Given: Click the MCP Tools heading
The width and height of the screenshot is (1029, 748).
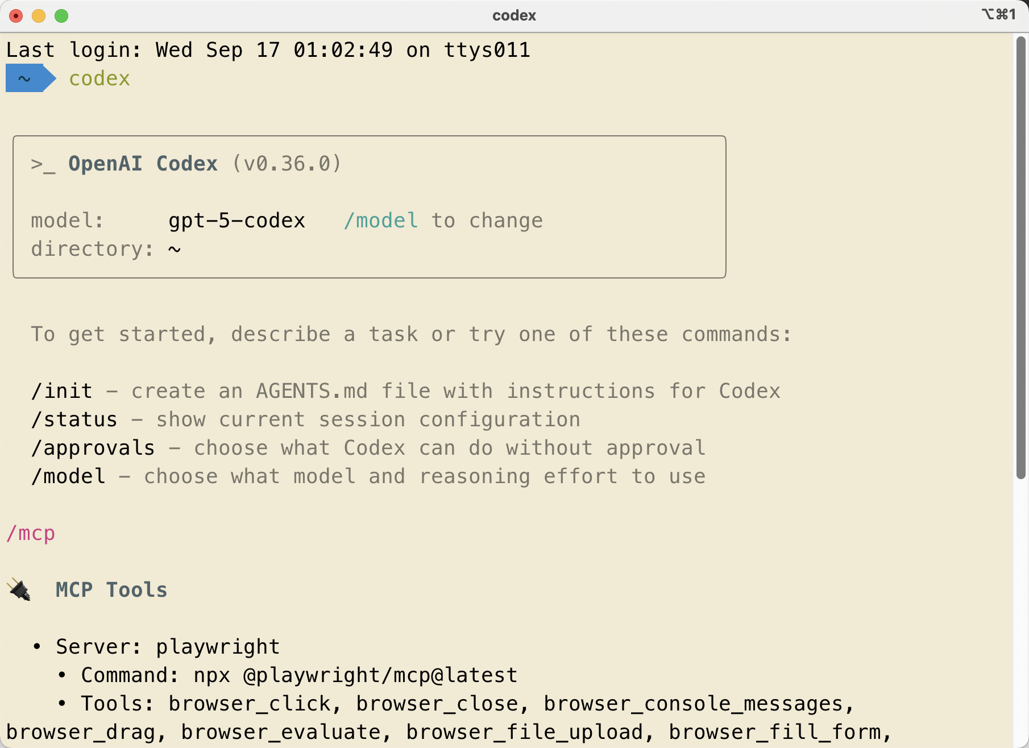Looking at the screenshot, I should [111, 590].
